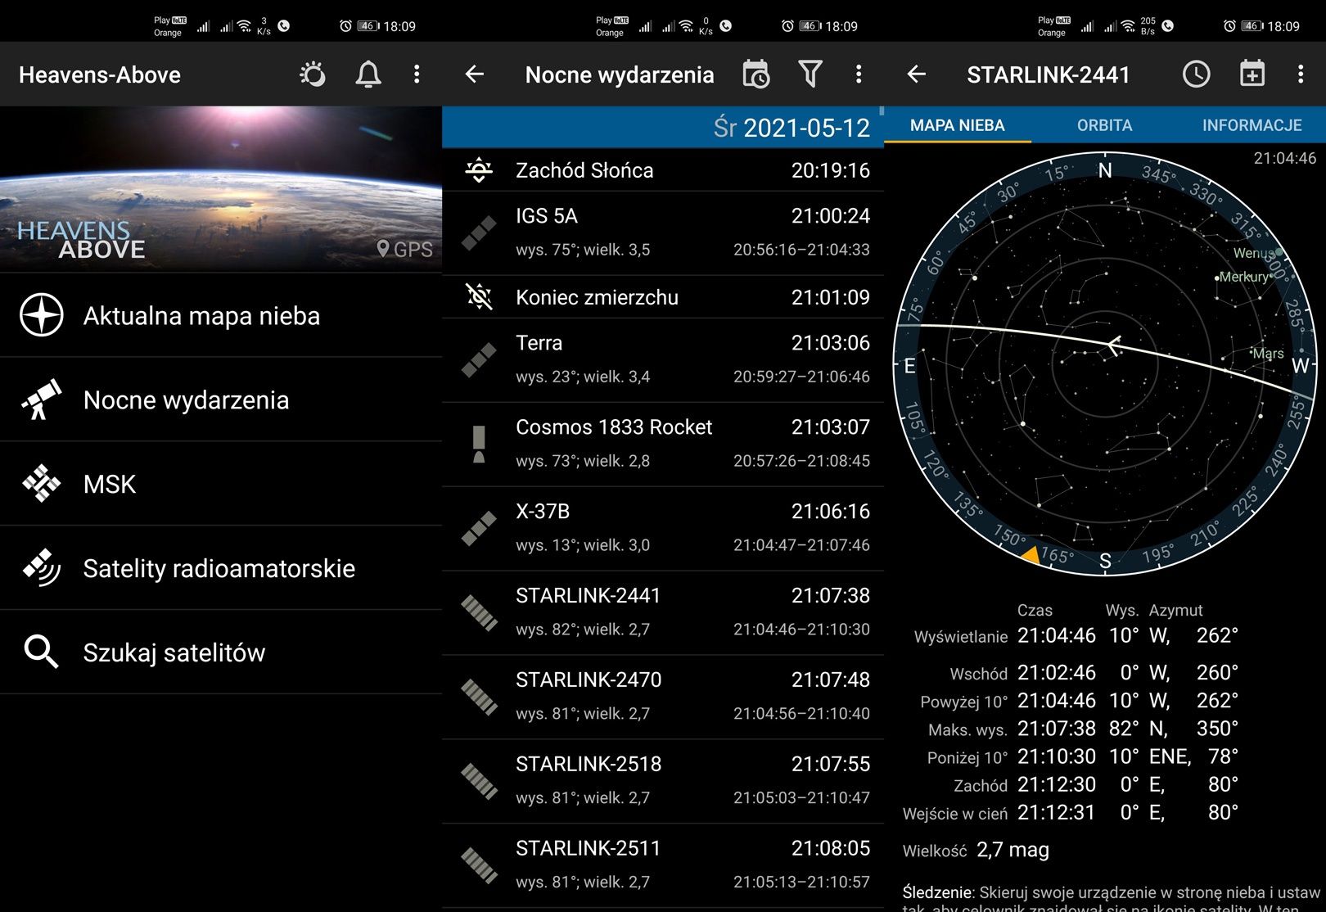Click the rocket body icon beside Cosmos 1833

(x=479, y=445)
